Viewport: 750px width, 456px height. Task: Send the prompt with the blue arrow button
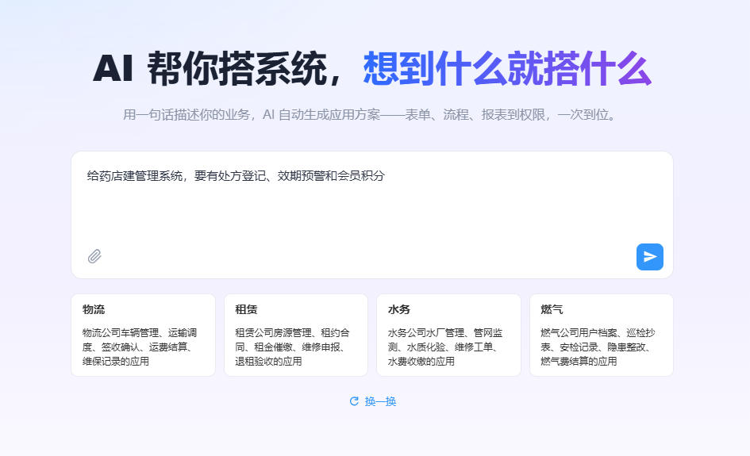649,257
